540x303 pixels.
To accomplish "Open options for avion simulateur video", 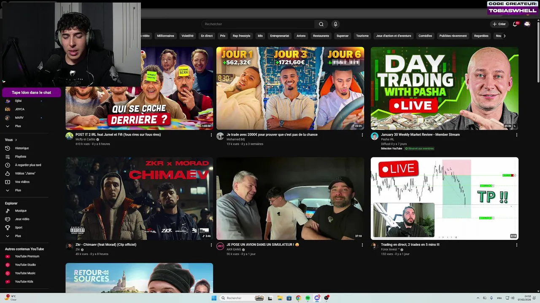I will 362,245.
